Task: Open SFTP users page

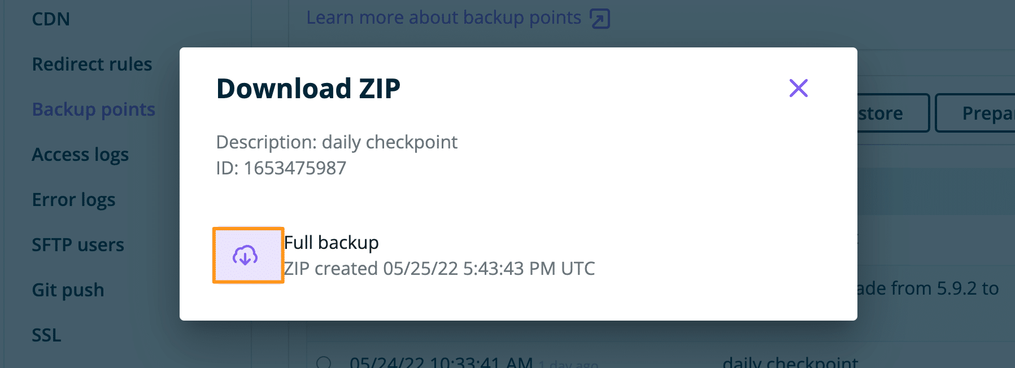Action: point(78,245)
